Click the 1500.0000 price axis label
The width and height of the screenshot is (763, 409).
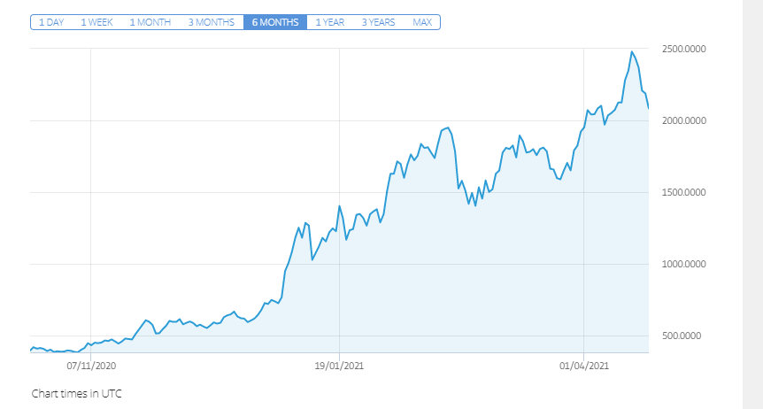pyautogui.click(x=683, y=192)
